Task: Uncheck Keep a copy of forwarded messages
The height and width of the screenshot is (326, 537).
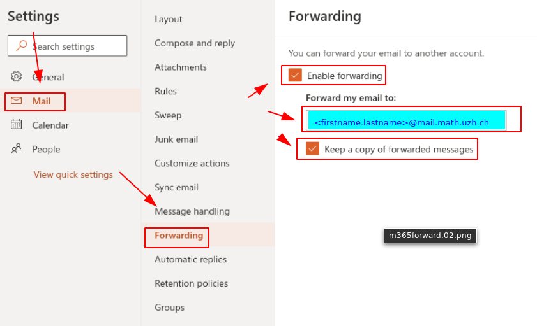Action: [x=312, y=149]
